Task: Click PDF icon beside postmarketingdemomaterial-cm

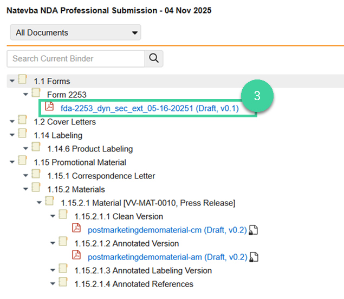Action: (76, 229)
